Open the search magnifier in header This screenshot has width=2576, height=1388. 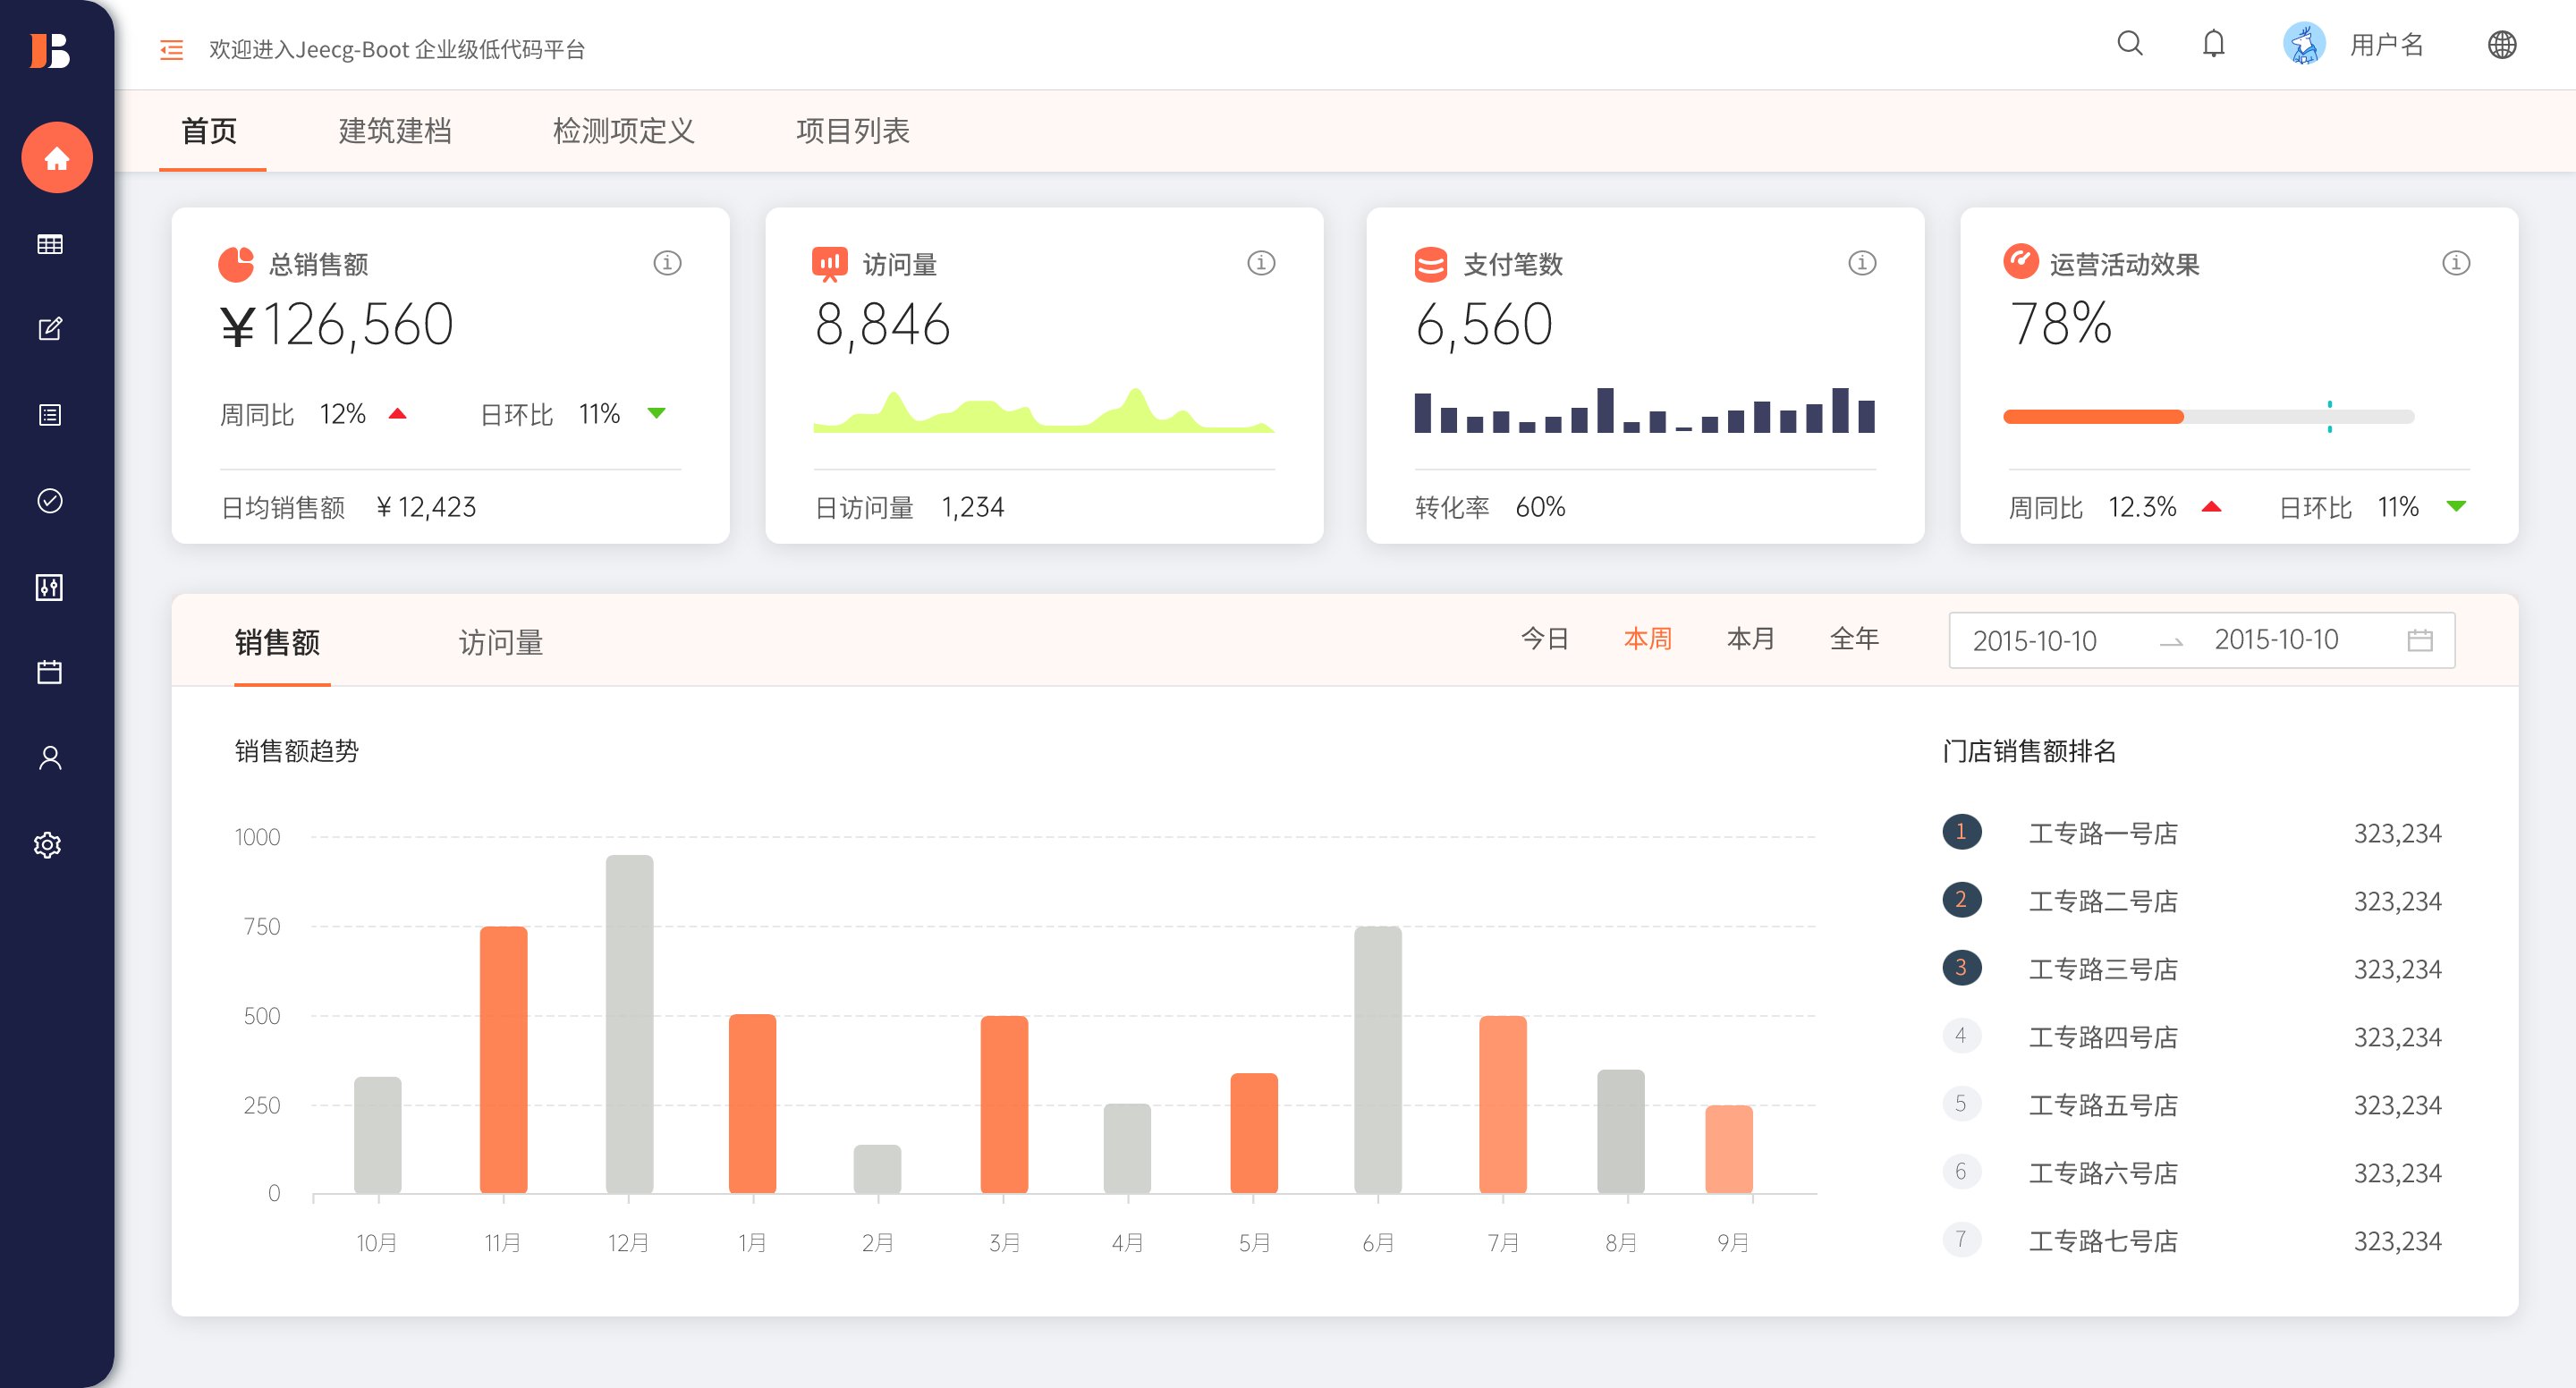coord(2130,43)
